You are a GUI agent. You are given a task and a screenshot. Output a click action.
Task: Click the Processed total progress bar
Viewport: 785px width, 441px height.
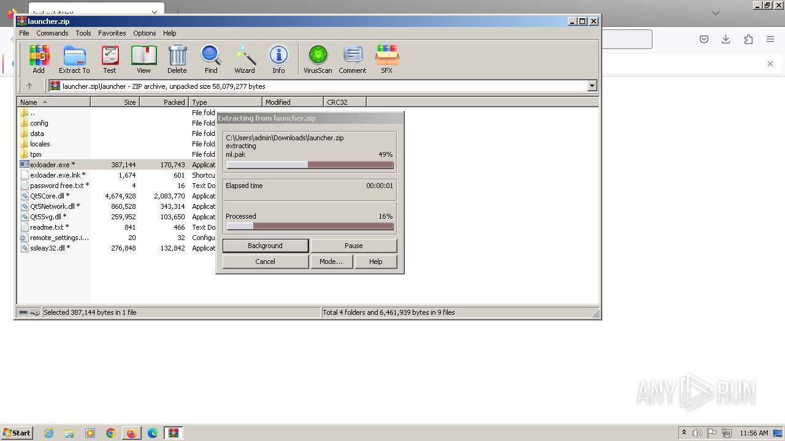[x=310, y=227]
